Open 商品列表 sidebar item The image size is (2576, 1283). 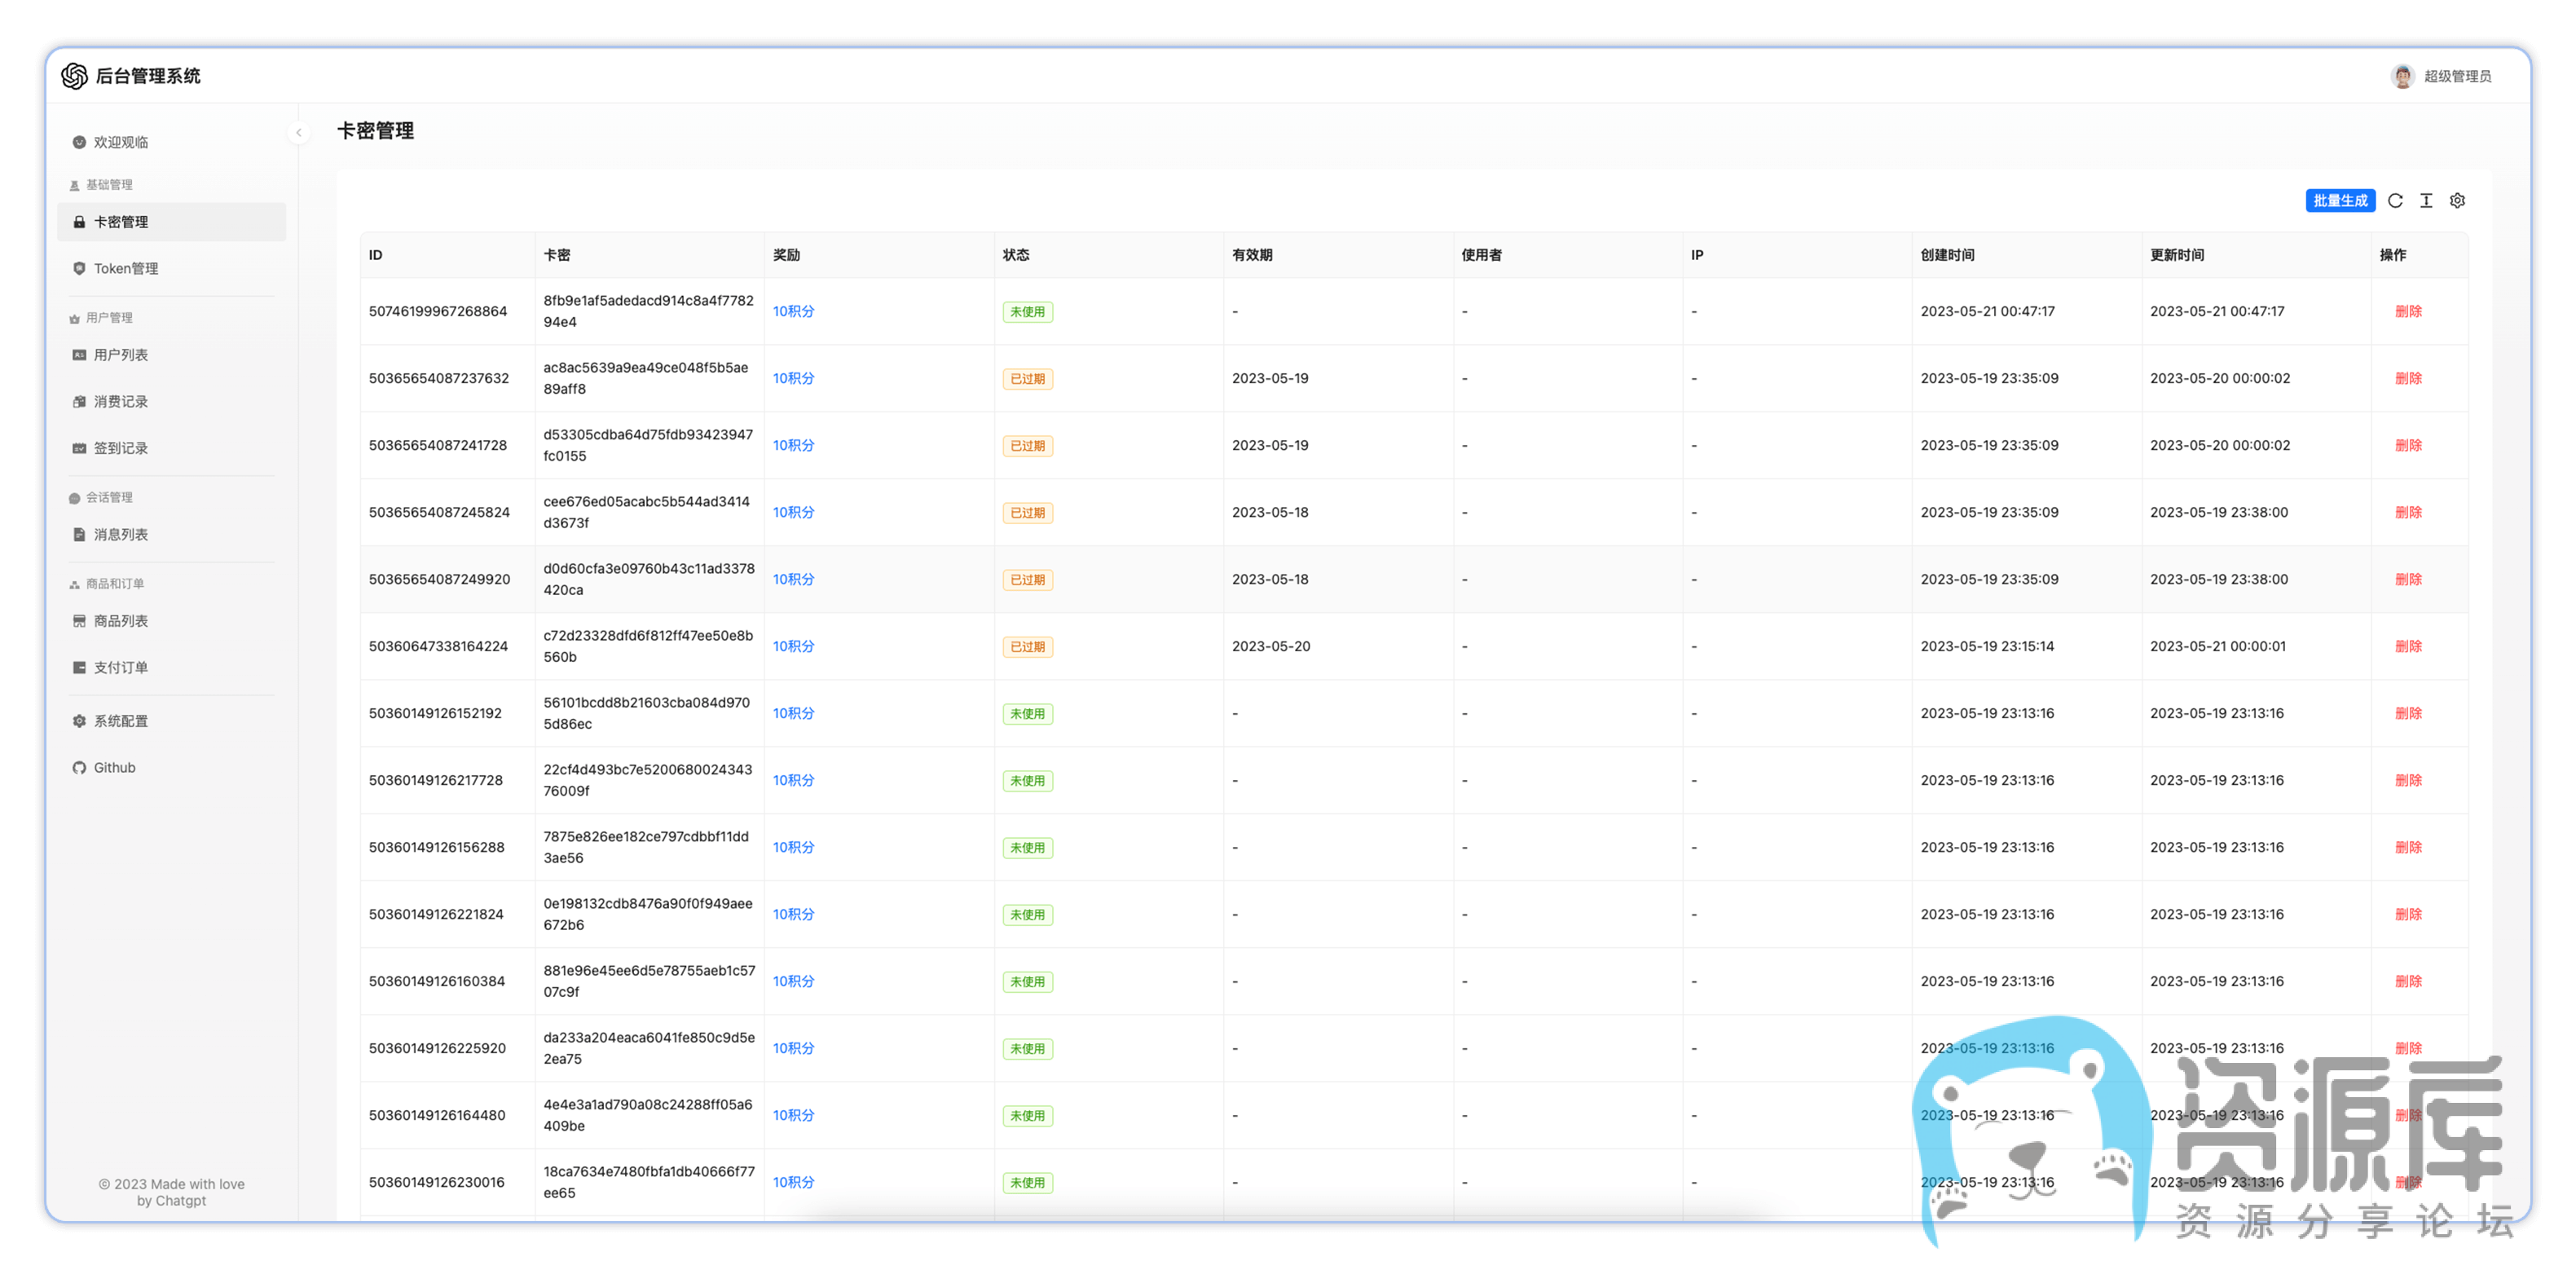pyautogui.click(x=121, y=621)
